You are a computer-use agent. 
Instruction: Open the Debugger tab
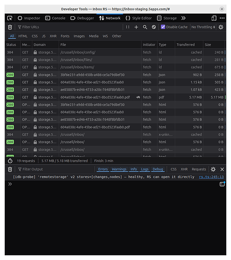[82, 18]
